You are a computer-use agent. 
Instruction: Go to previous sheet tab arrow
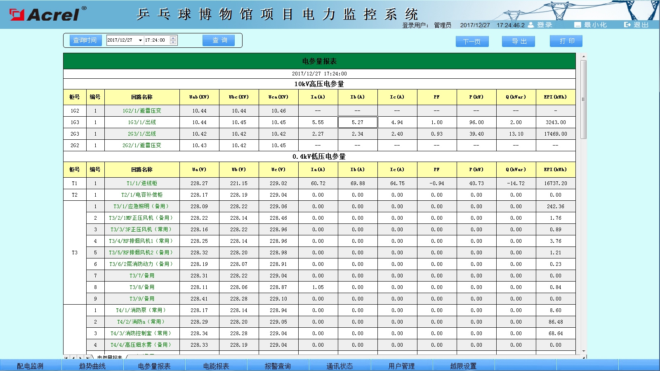pyautogui.click(x=73, y=357)
